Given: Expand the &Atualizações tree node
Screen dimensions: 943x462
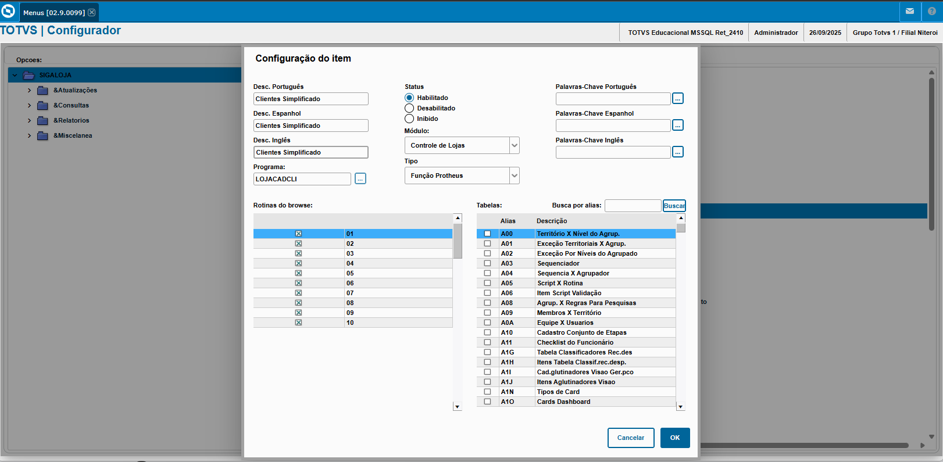Looking at the screenshot, I should point(30,91).
